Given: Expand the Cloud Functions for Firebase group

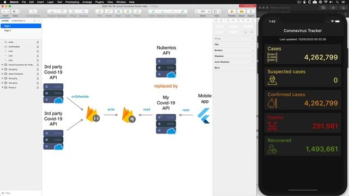Looking at the screenshot, I should click(2, 65).
